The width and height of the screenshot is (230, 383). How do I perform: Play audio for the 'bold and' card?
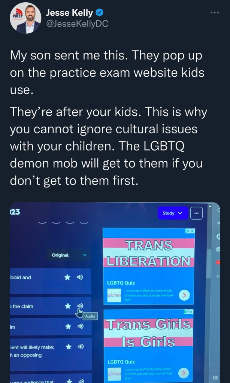80,277
